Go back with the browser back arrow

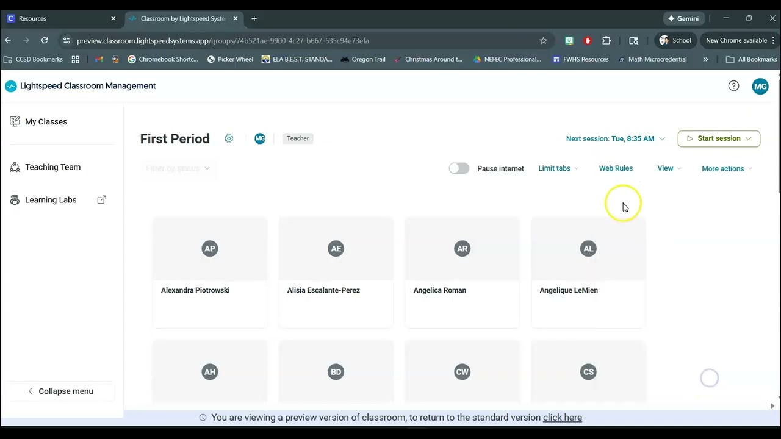8,40
